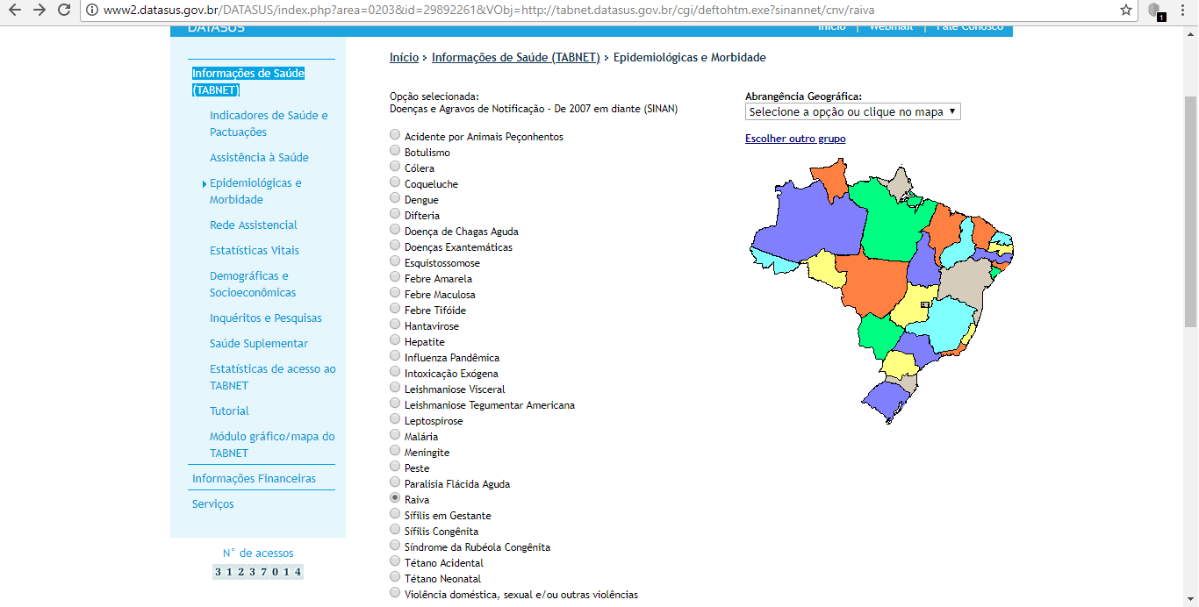The image size is (1199, 607).
Task: Bookmark page using the star icon
Action: tap(1126, 11)
